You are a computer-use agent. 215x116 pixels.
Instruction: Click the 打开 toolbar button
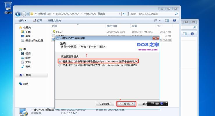point(37,21)
